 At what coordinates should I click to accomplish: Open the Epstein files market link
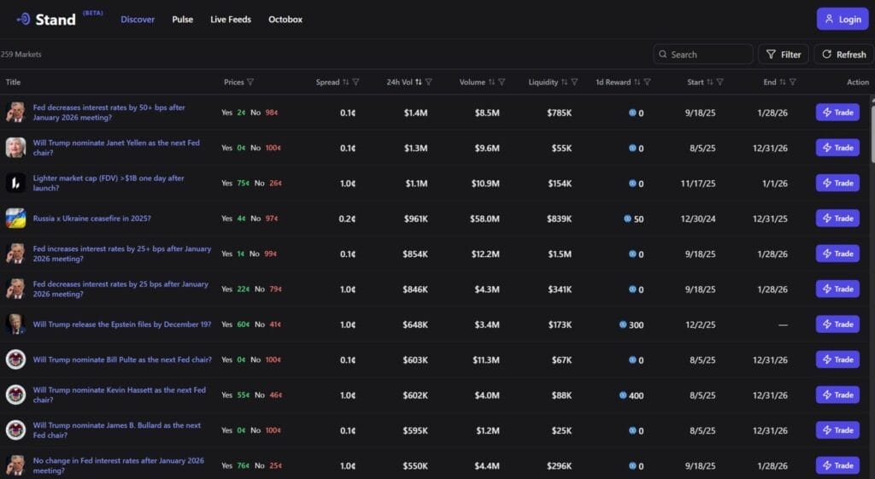pos(121,324)
